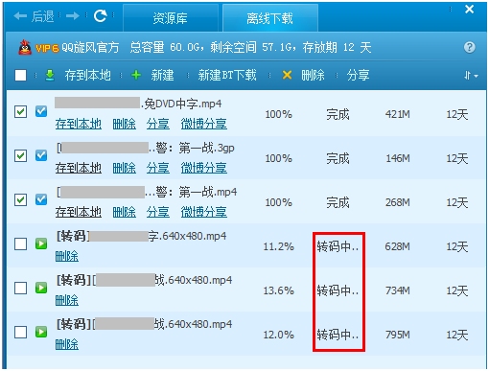Click the green plus 新建 icon
Screen dimensions: 489x371
[x=136, y=76]
